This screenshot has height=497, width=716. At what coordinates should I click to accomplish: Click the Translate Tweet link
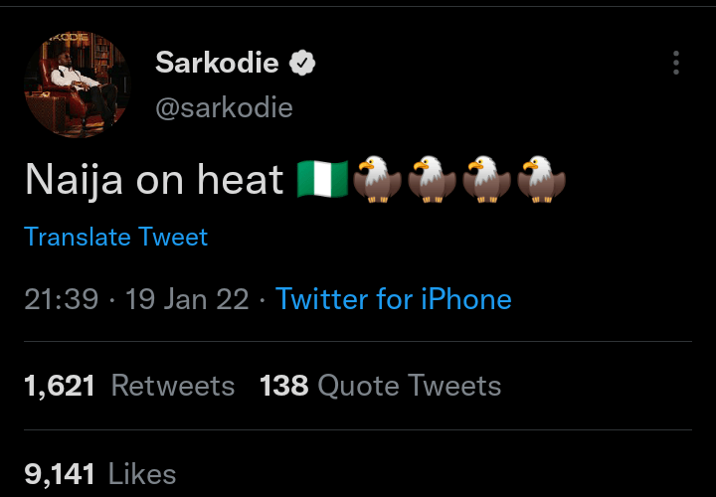point(115,237)
